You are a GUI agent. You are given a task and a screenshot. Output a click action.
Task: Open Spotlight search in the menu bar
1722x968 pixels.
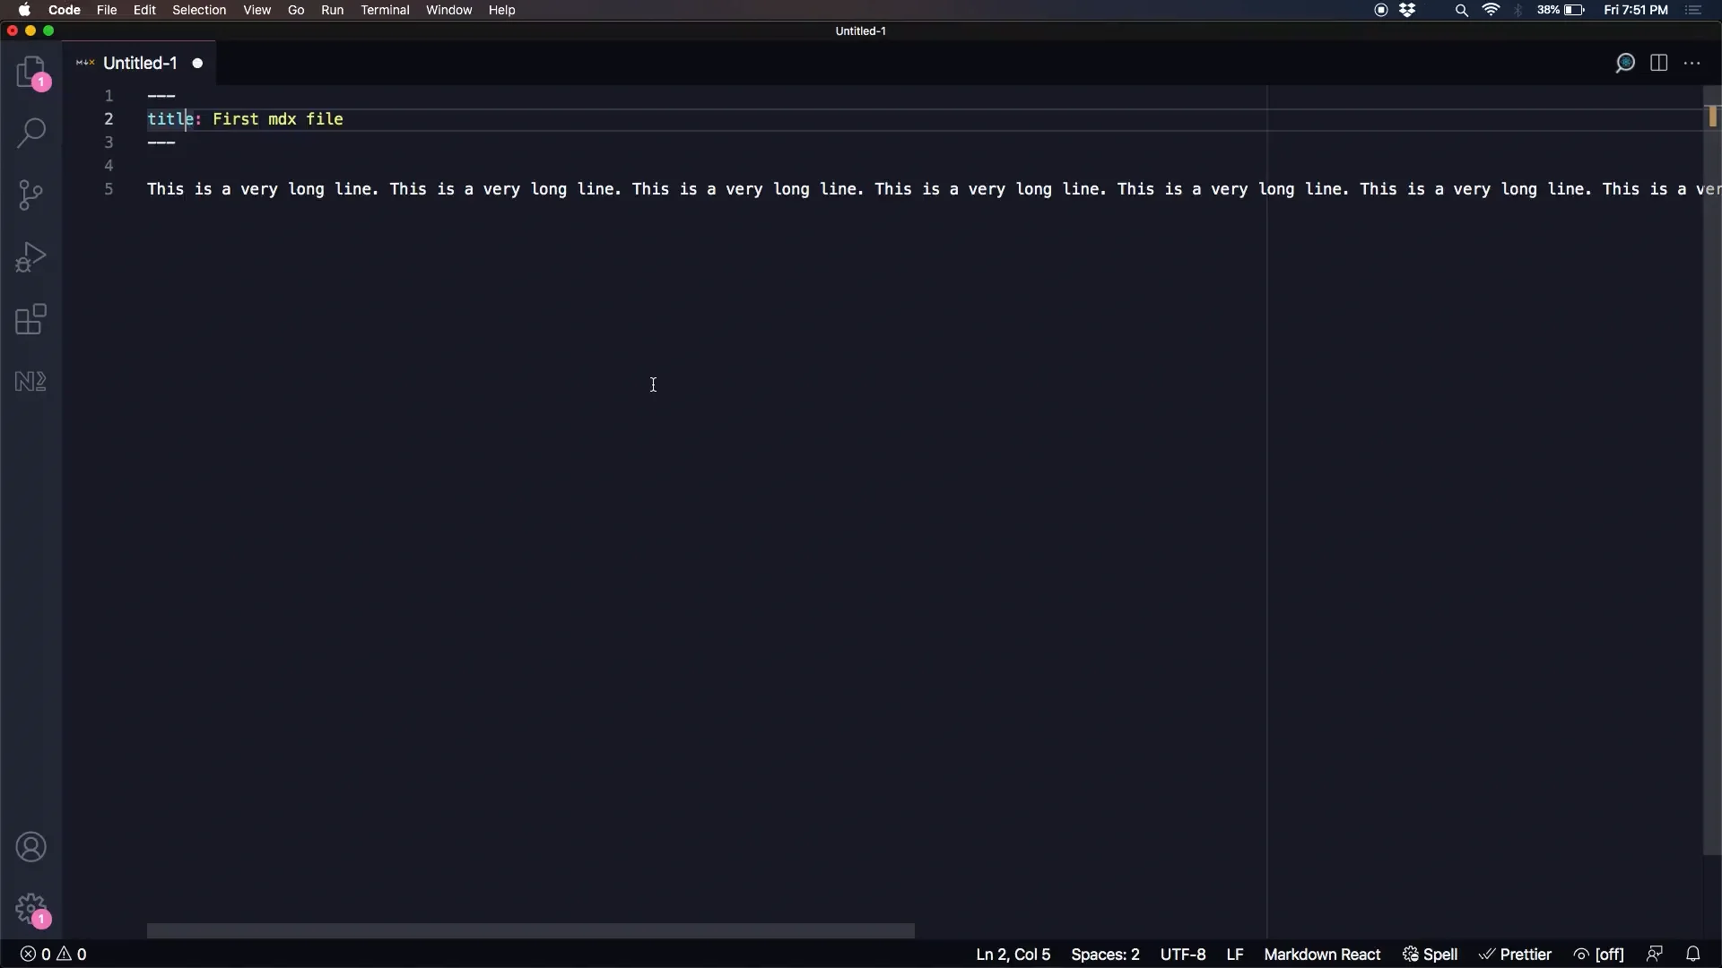pyautogui.click(x=1460, y=10)
